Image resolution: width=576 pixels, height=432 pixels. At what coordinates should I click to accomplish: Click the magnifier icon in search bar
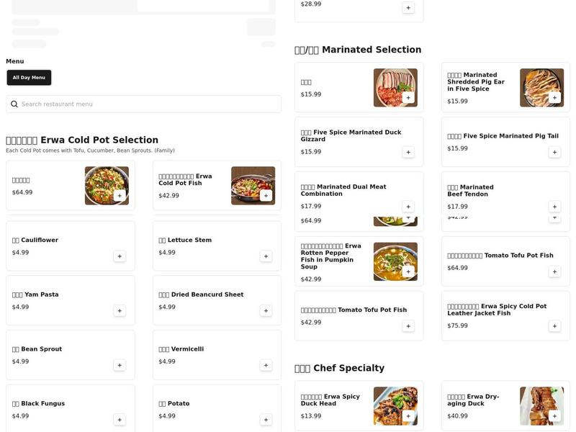(x=14, y=104)
